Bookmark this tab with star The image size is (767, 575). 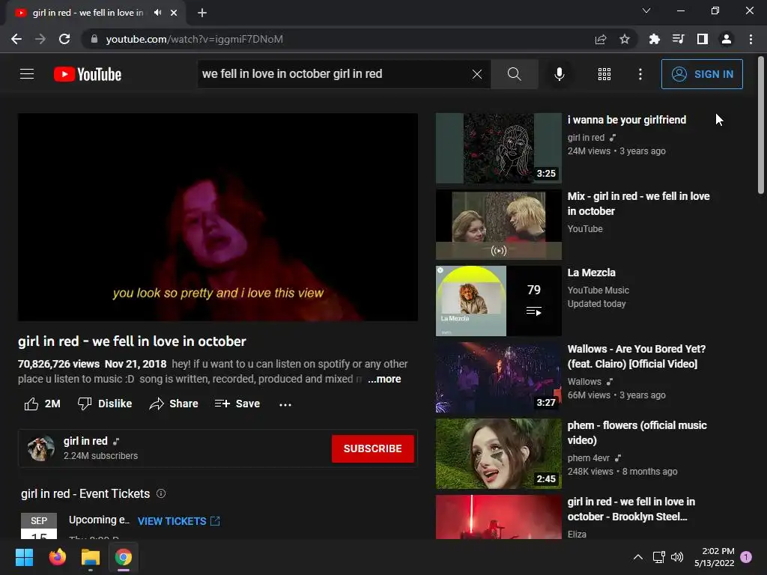pos(625,39)
